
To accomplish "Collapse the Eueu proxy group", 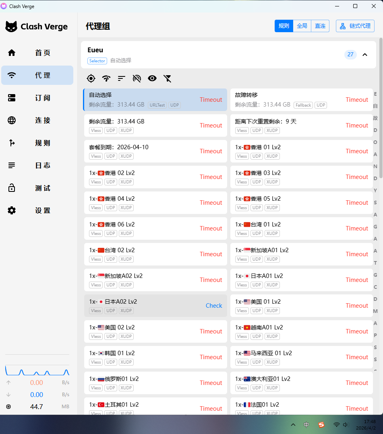I will coord(365,55).
